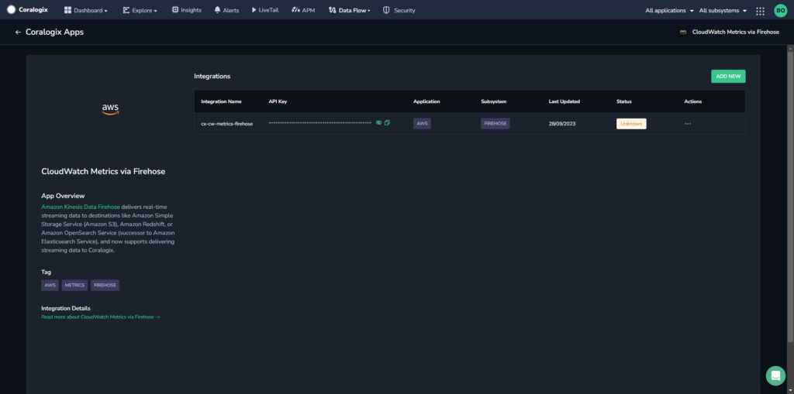The image size is (794, 394).
Task: Click the Integration Details heading
Action: click(66, 308)
